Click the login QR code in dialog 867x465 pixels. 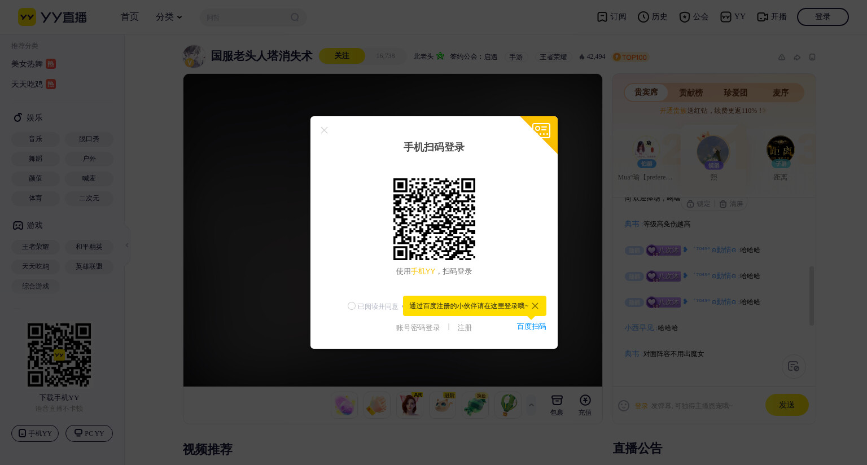click(x=434, y=219)
